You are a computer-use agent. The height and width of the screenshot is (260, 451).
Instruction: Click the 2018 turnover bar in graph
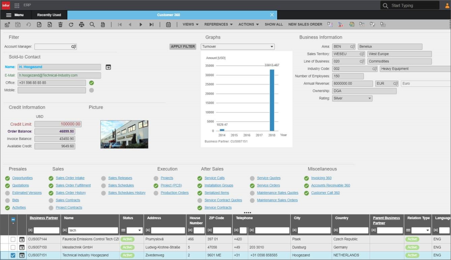click(x=272, y=100)
